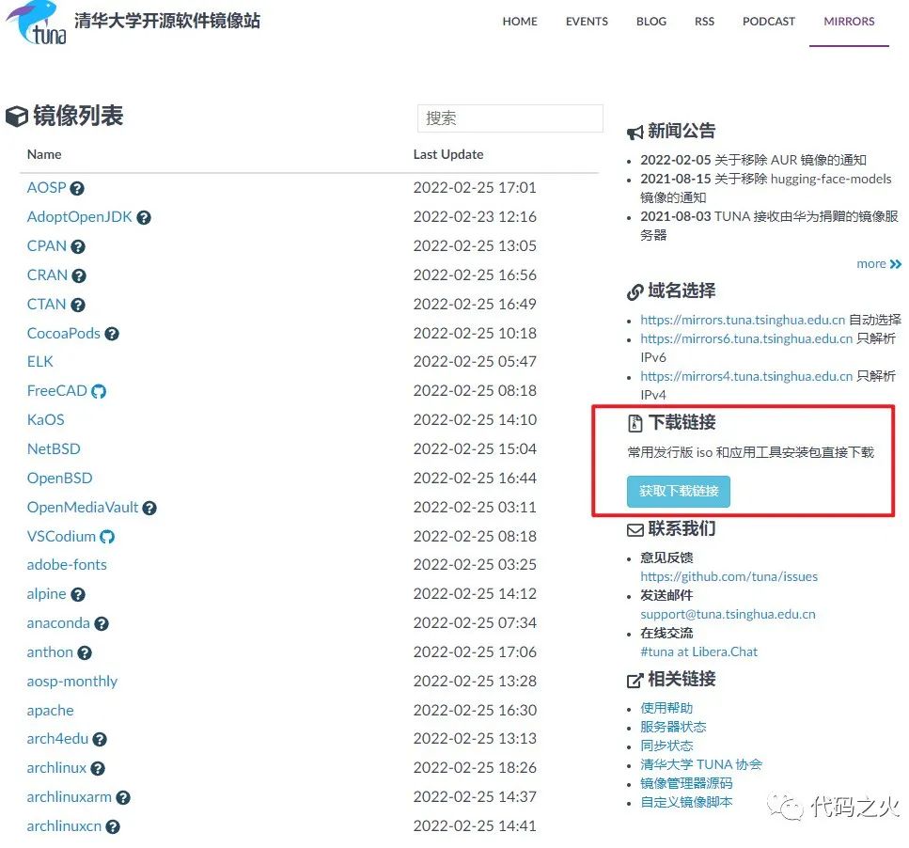Screen dimensions: 909x848
Task: Open RSS navigation item
Action: [x=704, y=22]
